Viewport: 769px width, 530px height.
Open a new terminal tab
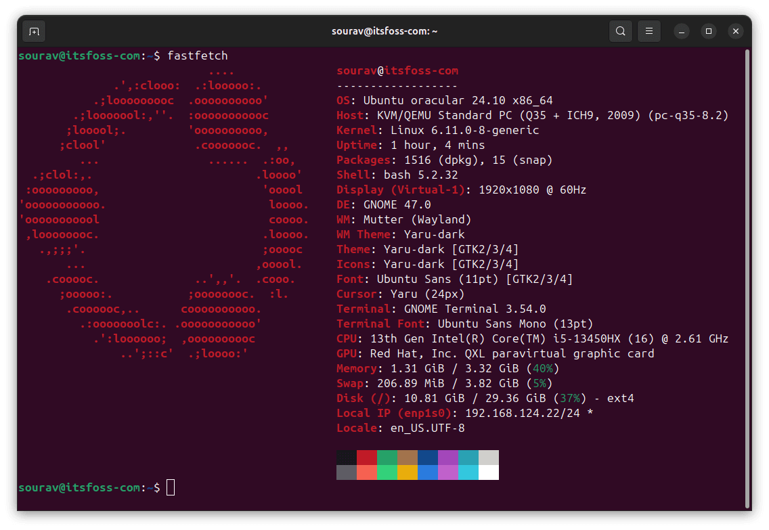coord(34,31)
